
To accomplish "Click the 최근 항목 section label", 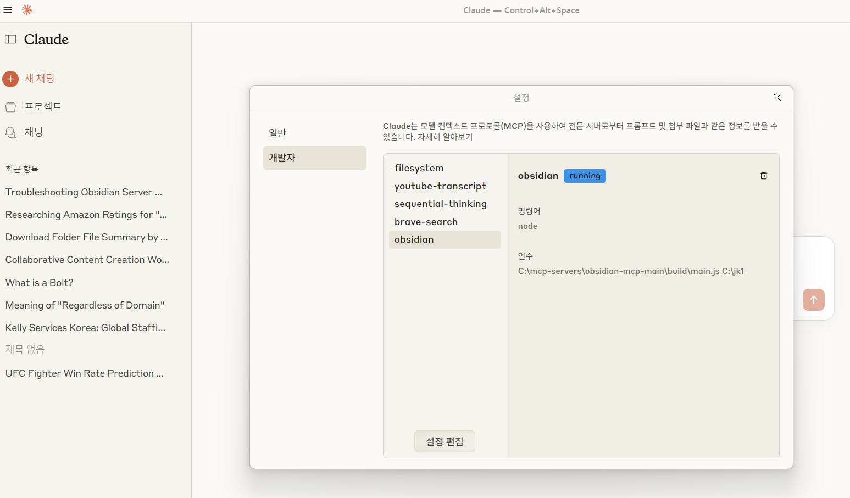I will [x=22, y=169].
